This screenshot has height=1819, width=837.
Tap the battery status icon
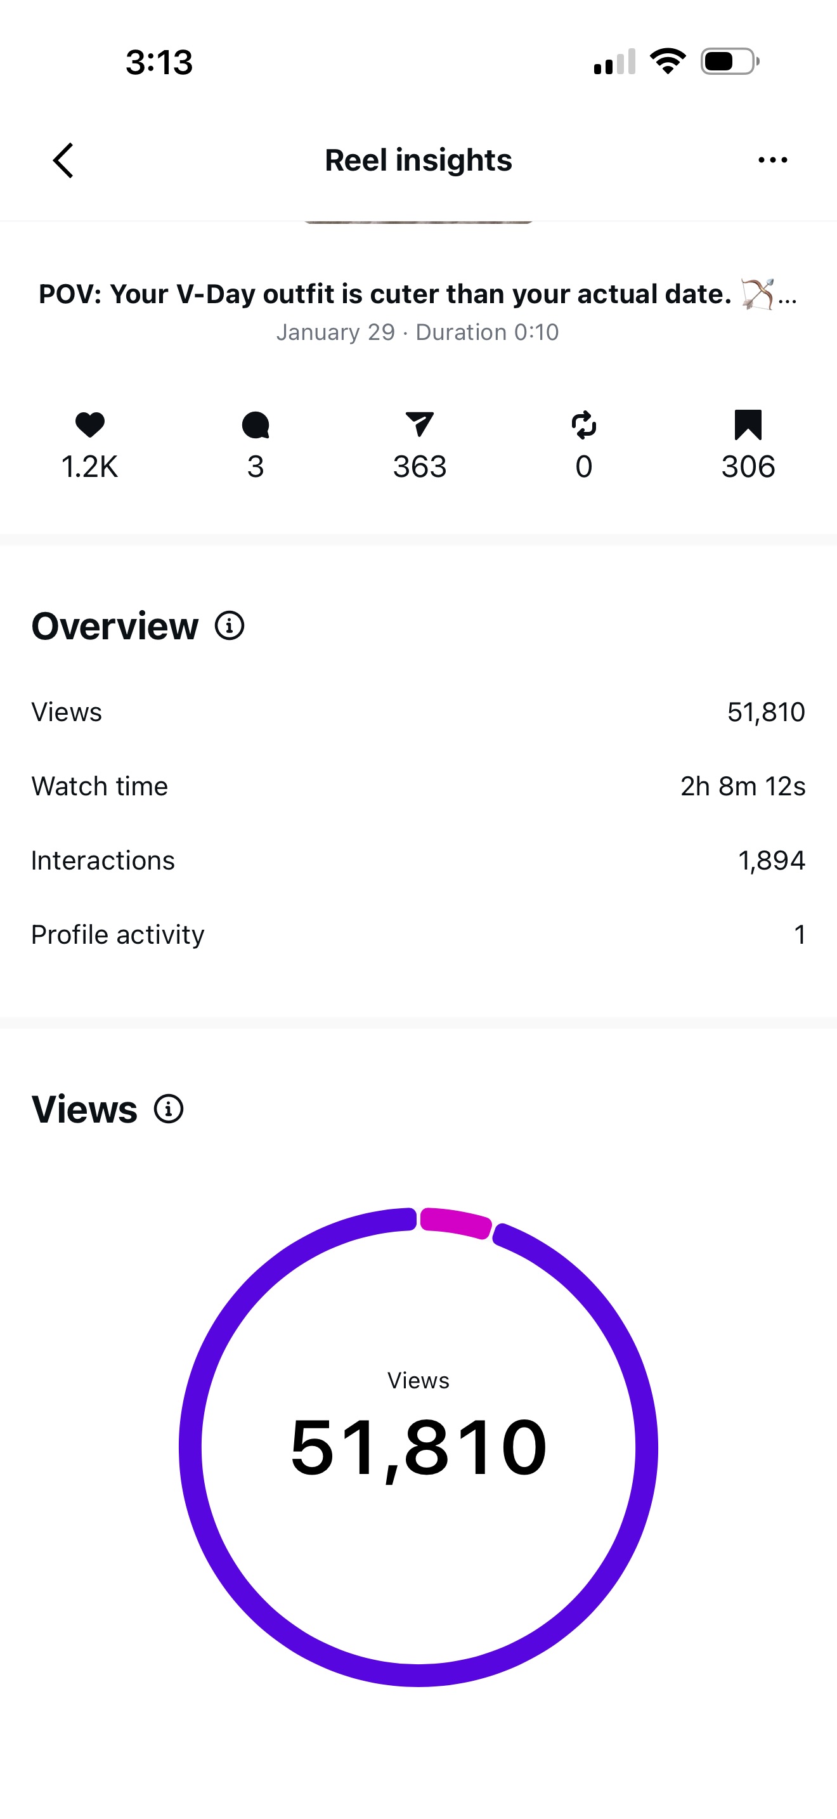click(730, 62)
